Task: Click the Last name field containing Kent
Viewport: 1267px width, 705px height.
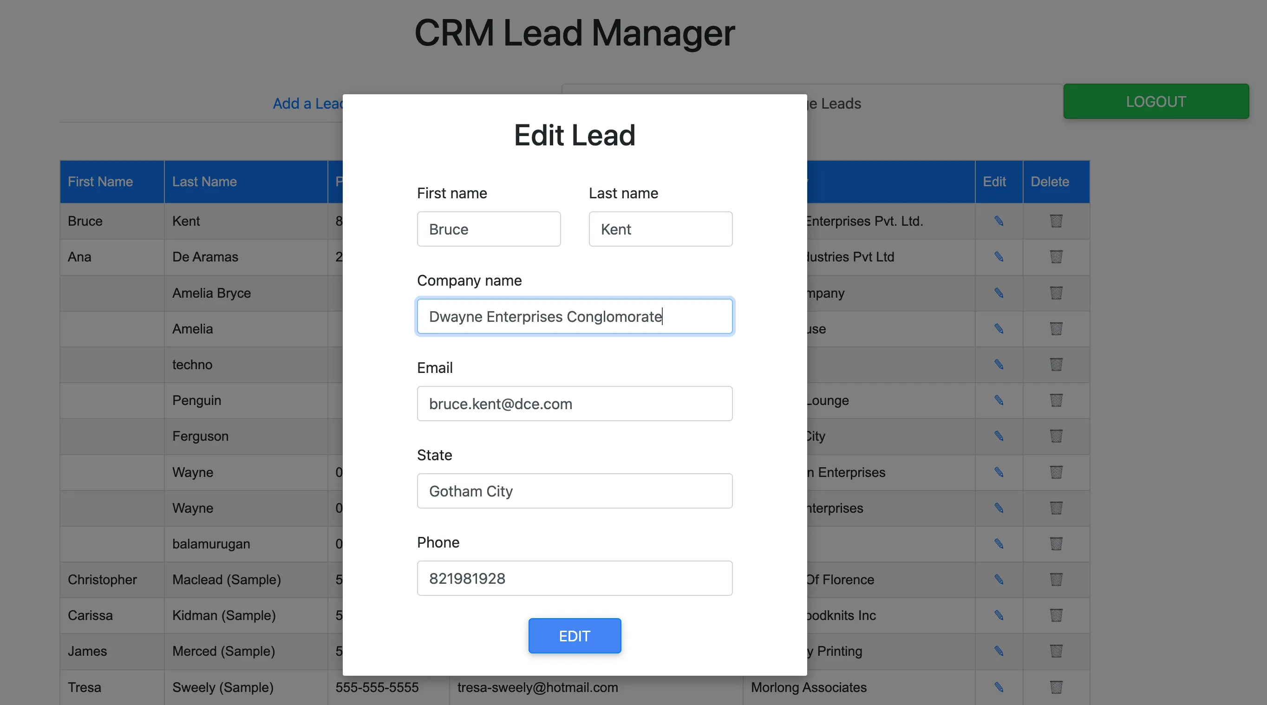Action: tap(660, 229)
